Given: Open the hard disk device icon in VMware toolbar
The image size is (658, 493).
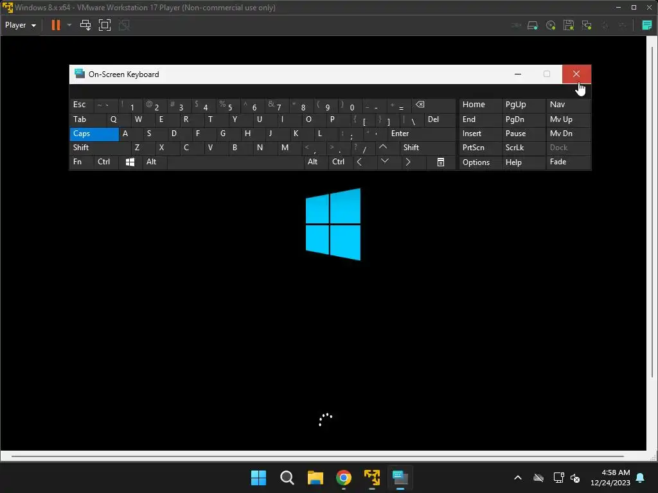Looking at the screenshot, I should [x=533, y=26].
